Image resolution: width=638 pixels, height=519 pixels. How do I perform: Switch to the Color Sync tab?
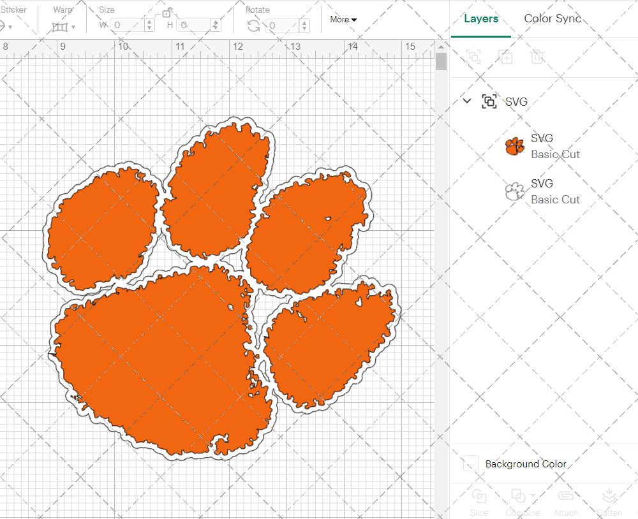(553, 18)
